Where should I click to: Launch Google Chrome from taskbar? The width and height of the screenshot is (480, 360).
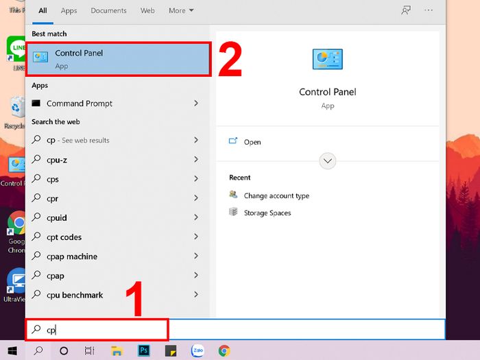tap(224, 350)
